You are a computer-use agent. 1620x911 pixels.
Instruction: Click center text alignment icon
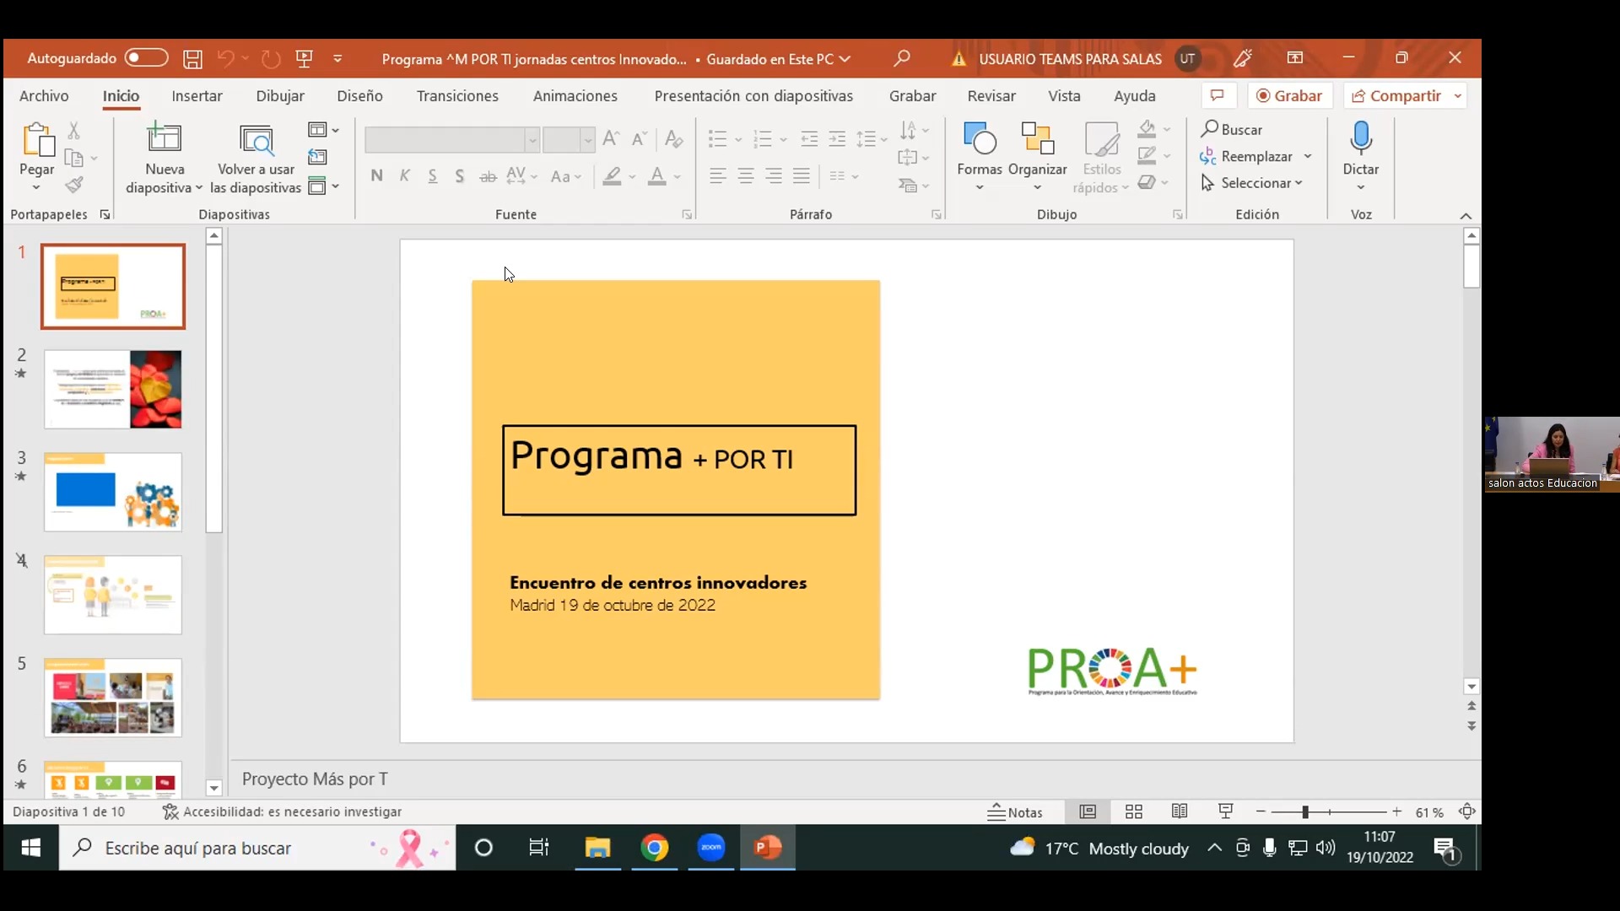(746, 175)
